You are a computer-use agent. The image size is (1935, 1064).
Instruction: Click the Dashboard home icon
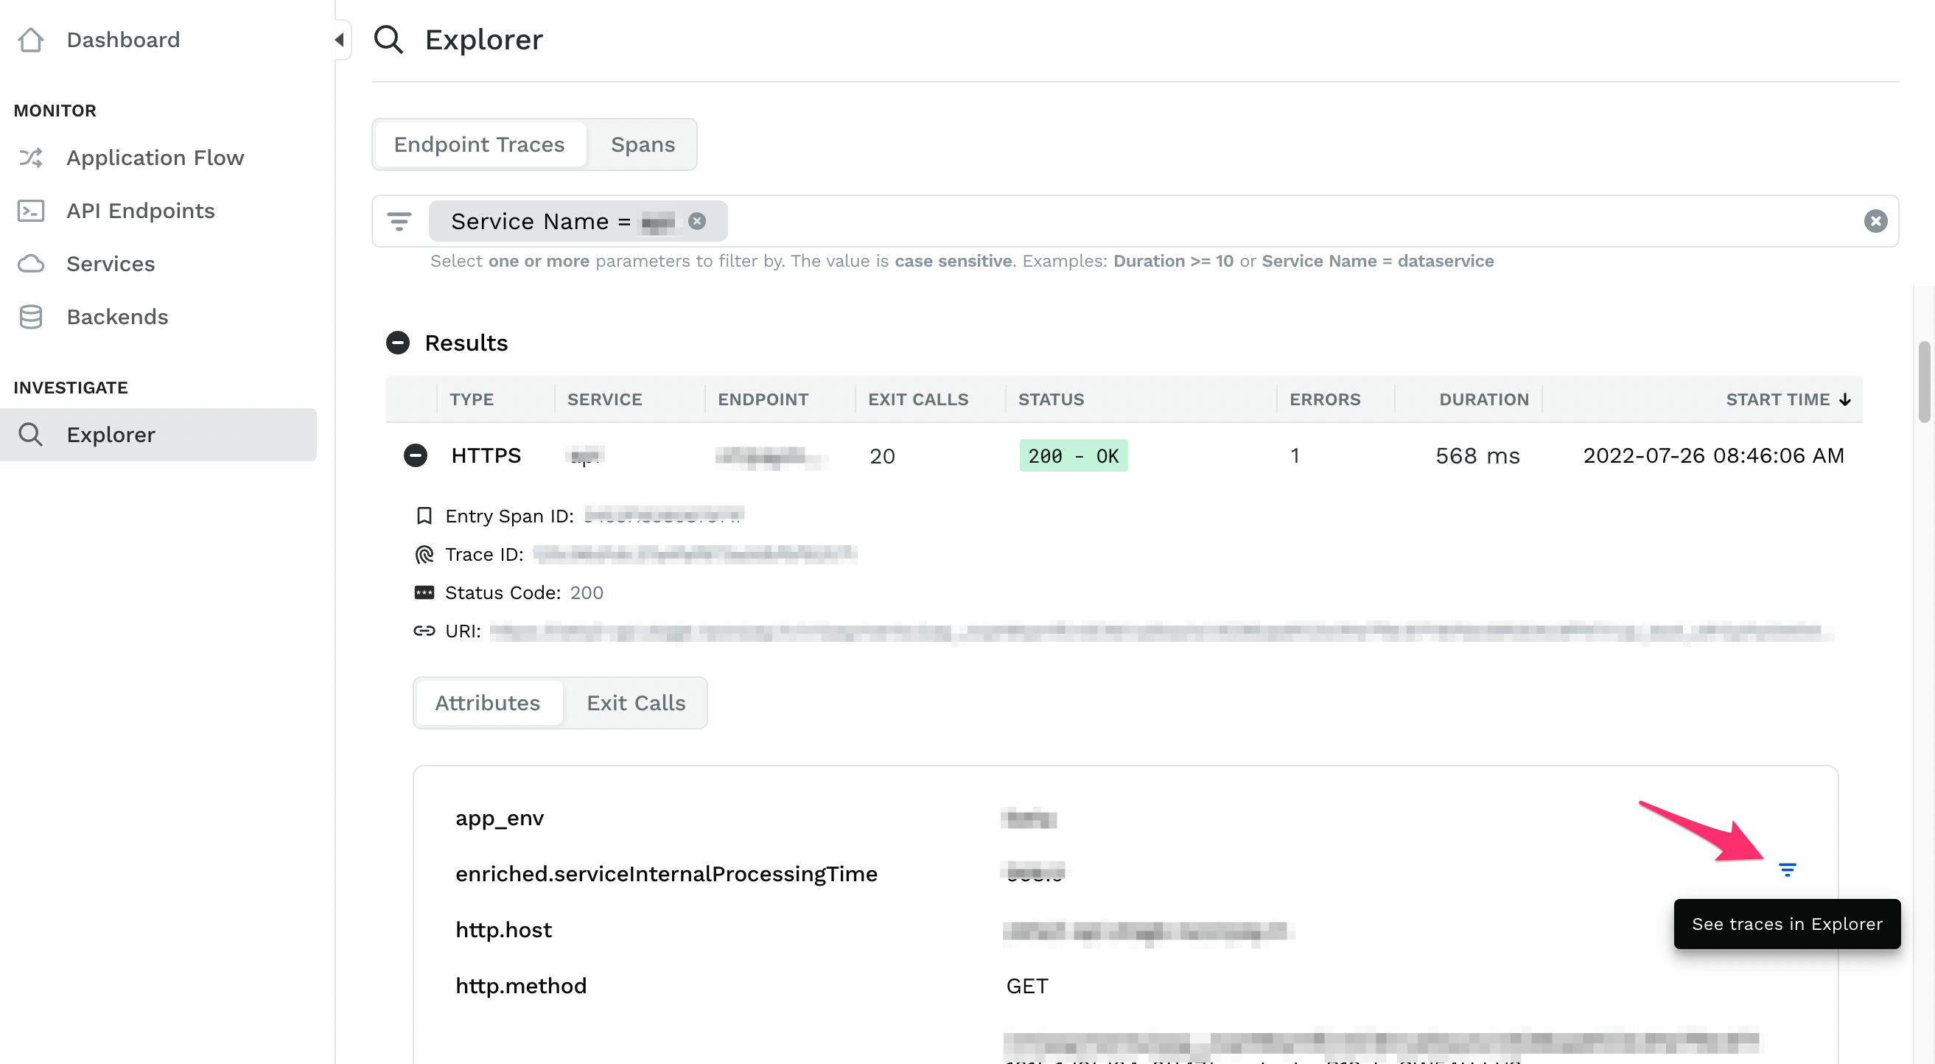(31, 40)
